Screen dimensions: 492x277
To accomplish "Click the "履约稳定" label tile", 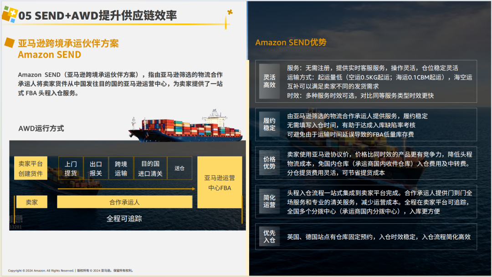I will coord(270,124).
